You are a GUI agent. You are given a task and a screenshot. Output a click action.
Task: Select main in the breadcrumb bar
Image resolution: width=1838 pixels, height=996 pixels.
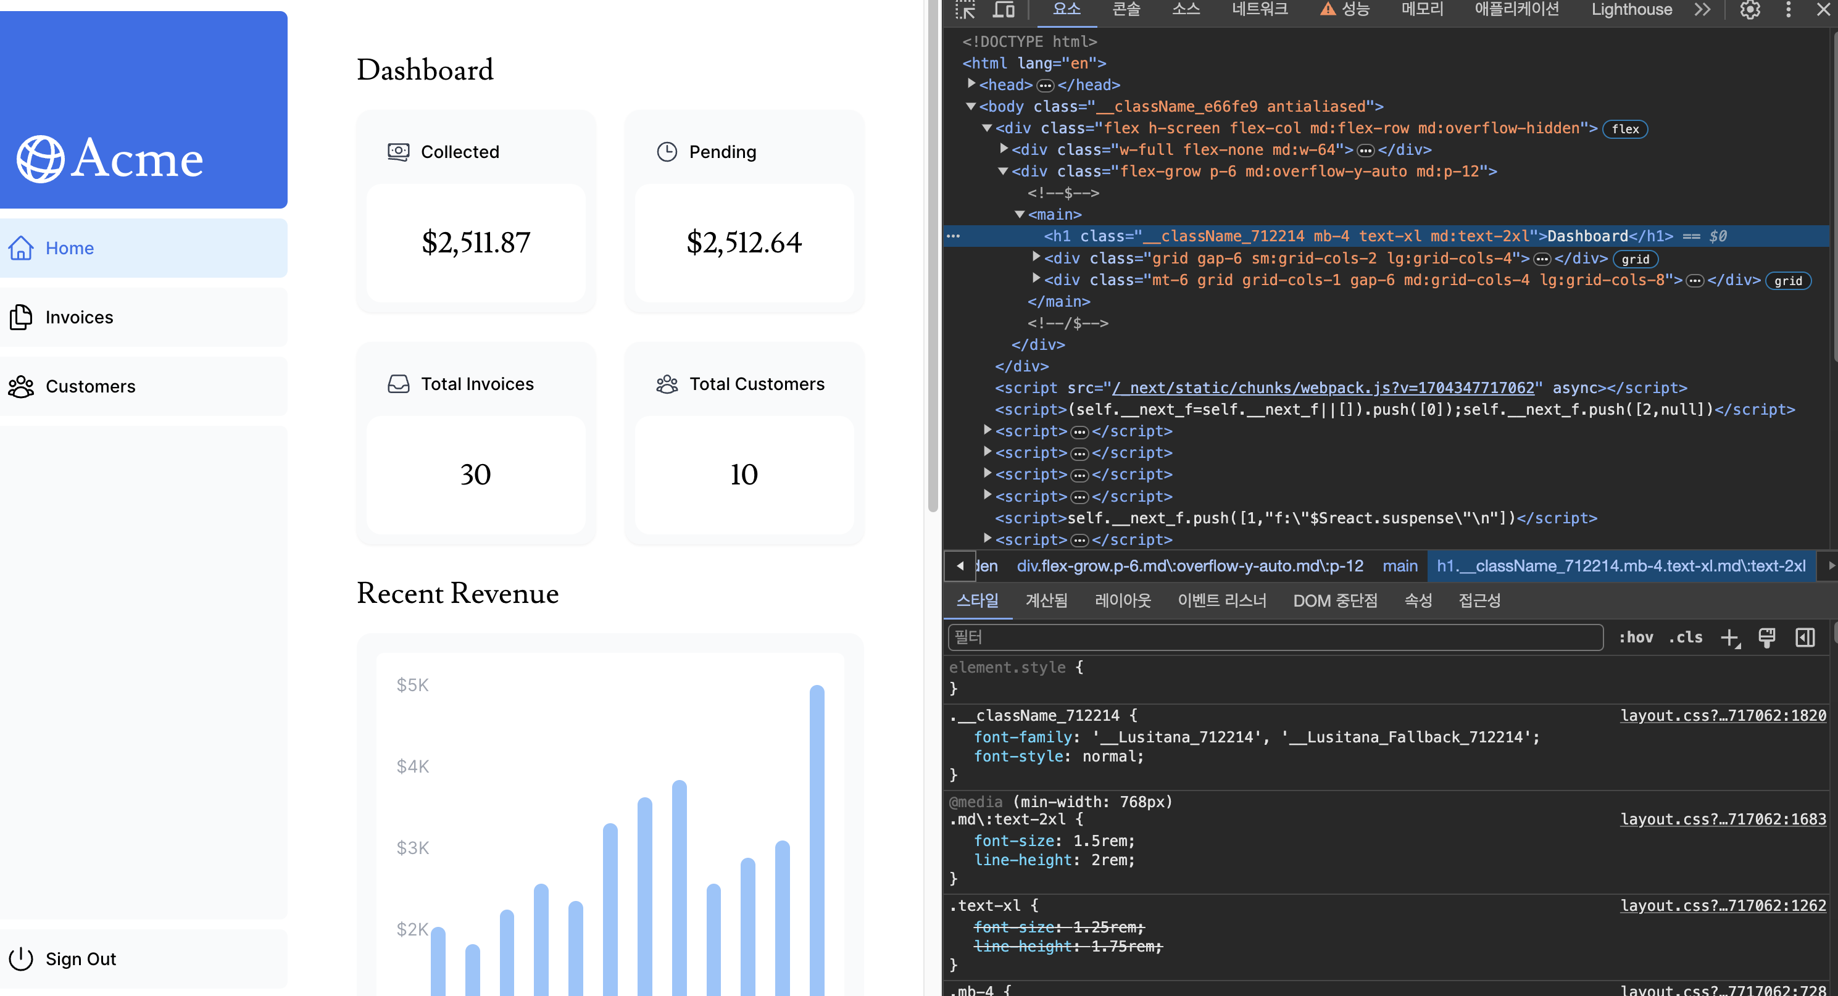click(1400, 566)
